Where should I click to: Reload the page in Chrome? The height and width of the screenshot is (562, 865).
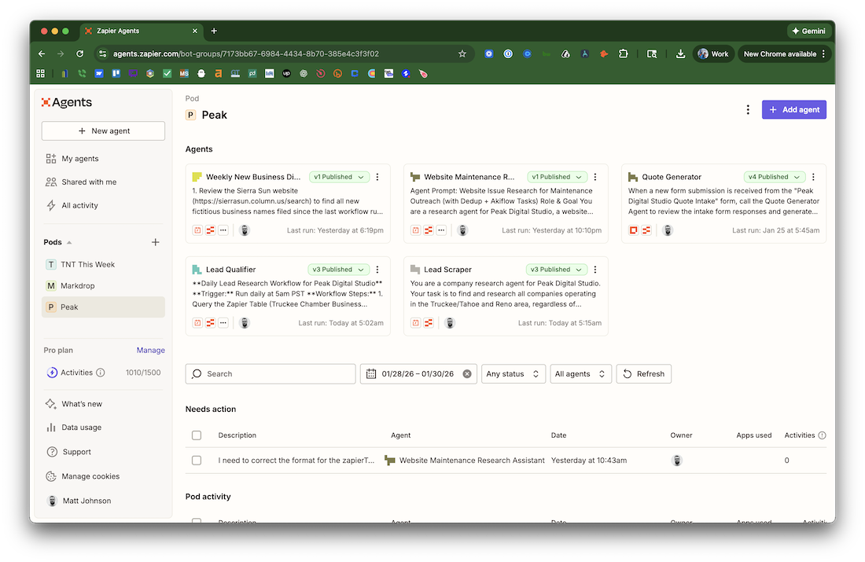coord(80,54)
